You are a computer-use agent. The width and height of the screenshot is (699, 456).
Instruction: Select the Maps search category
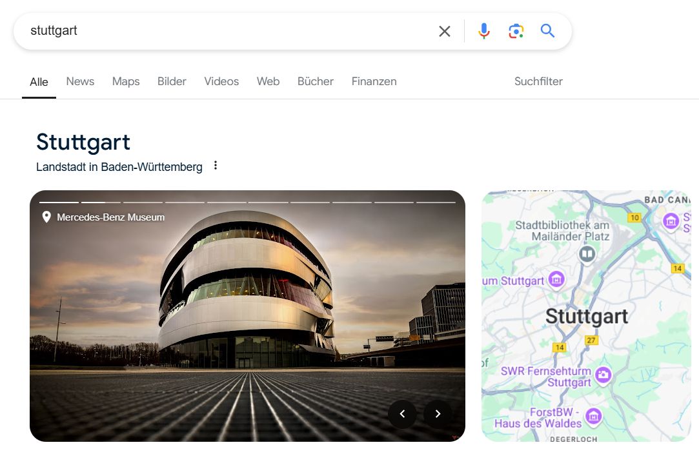click(x=125, y=81)
